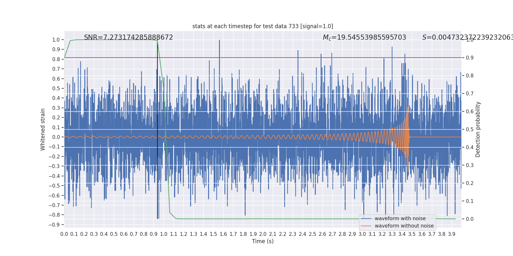Click the plot title for test data 733
The image size is (513, 256).
(x=263, y=26)
